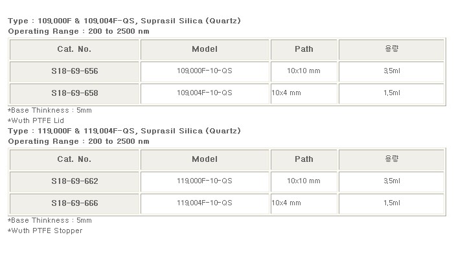Click first table's Model header
Image resolution: width=454 pixels, height=259 pixels.
[x=205, y=49]
